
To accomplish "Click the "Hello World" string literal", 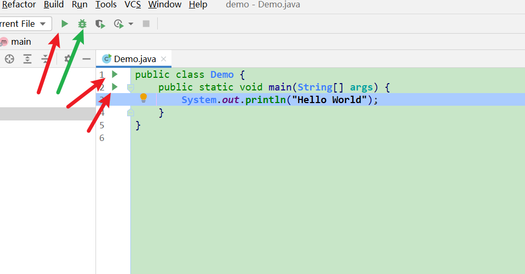I will [x=329, y=100].
